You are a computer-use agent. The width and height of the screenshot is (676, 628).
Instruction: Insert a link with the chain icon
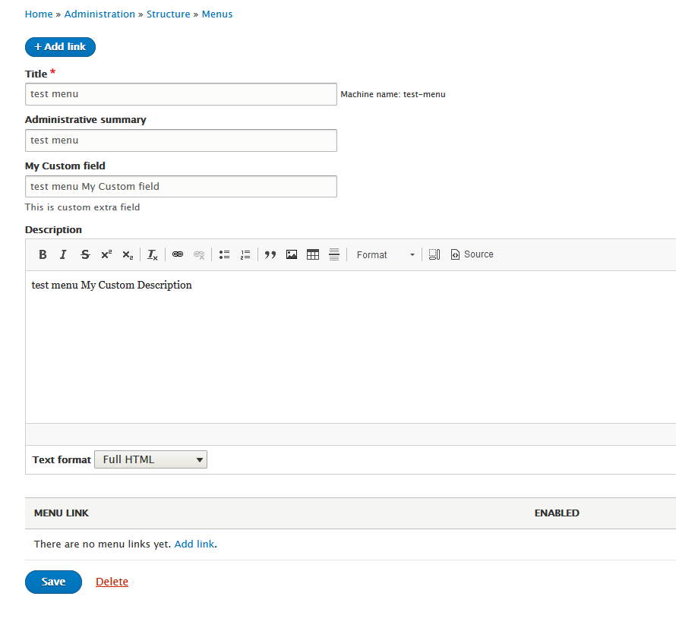pos(178,255)
